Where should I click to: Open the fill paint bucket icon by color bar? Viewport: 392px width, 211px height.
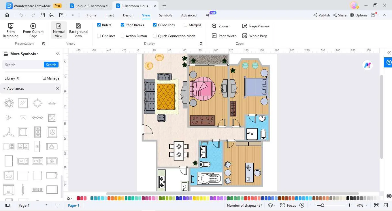pyautogui.click(x=69, y=198)
